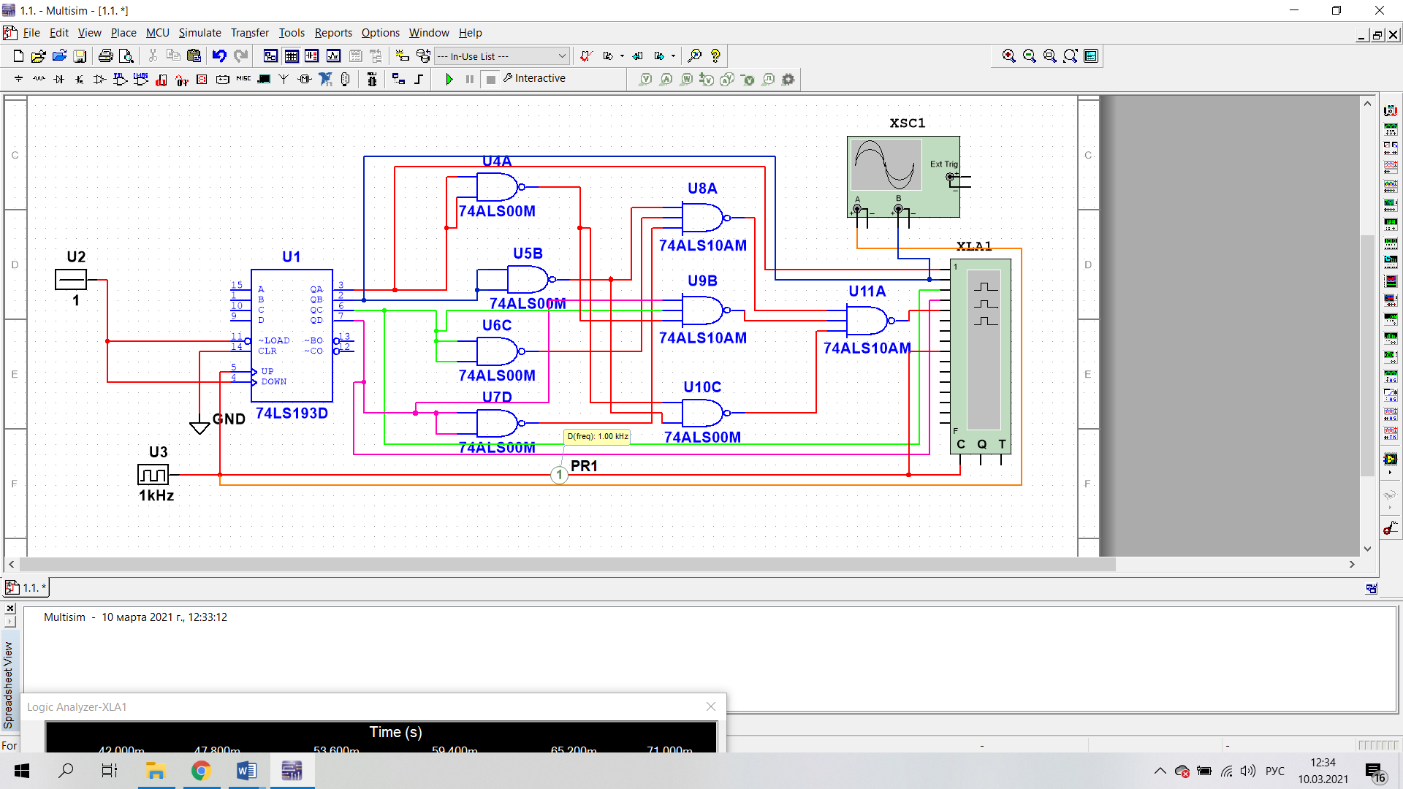This screenshot has width=1403, height=789.
Task: Paste from clipboard
Action: click(x=194, y=56)
